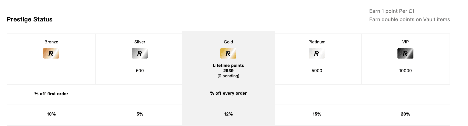Viewport: 468px width, 126px height.
Task: Select the Silver tier label
Action: 140,42
